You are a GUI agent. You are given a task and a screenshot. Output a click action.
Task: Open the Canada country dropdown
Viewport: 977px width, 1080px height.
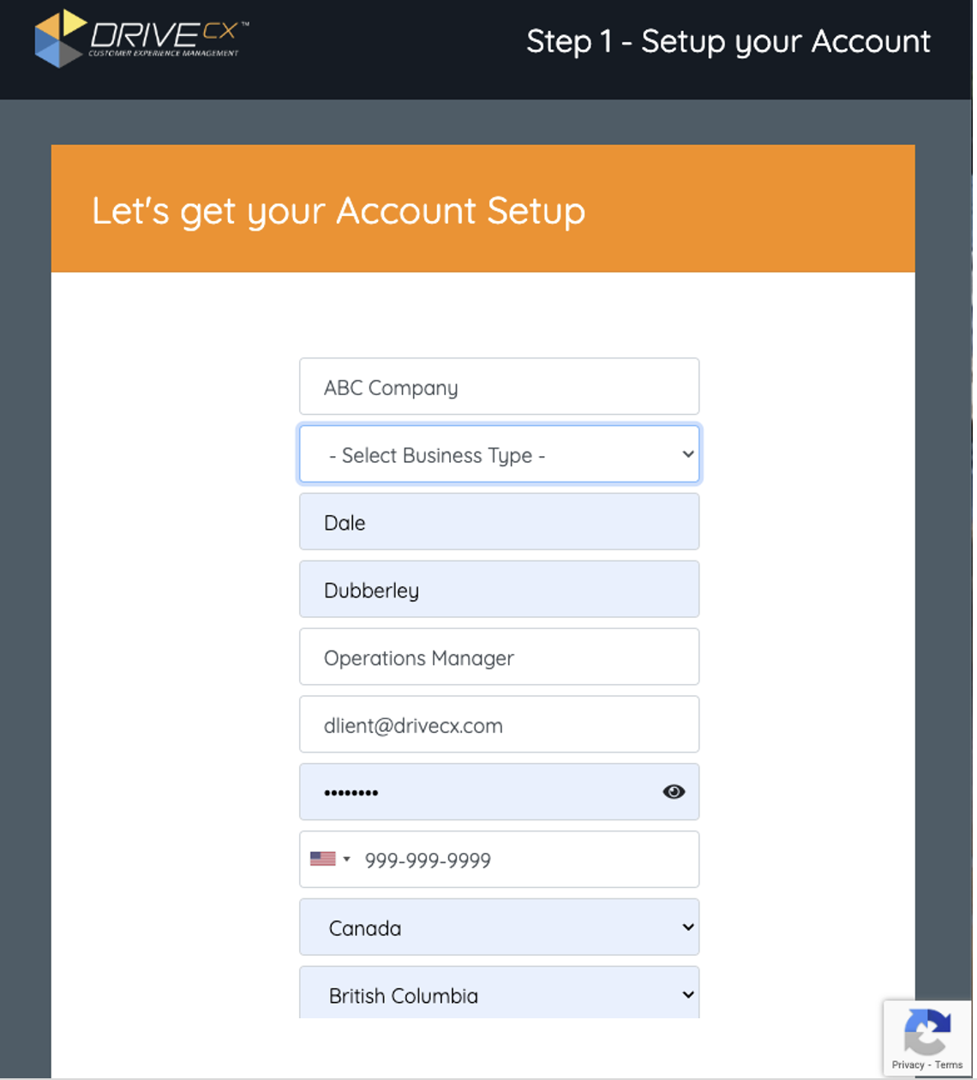(499, 927)
